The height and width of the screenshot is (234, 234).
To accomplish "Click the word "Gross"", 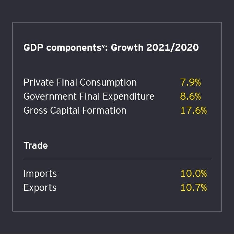I will coord(35,111).
